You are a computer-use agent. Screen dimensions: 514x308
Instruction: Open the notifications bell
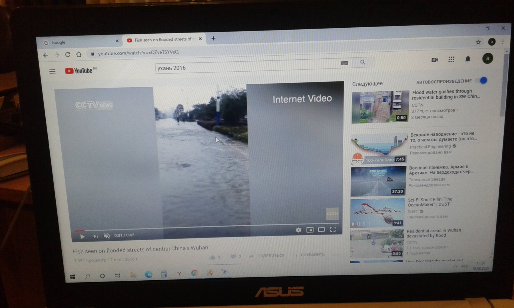(x=467, y=59)
